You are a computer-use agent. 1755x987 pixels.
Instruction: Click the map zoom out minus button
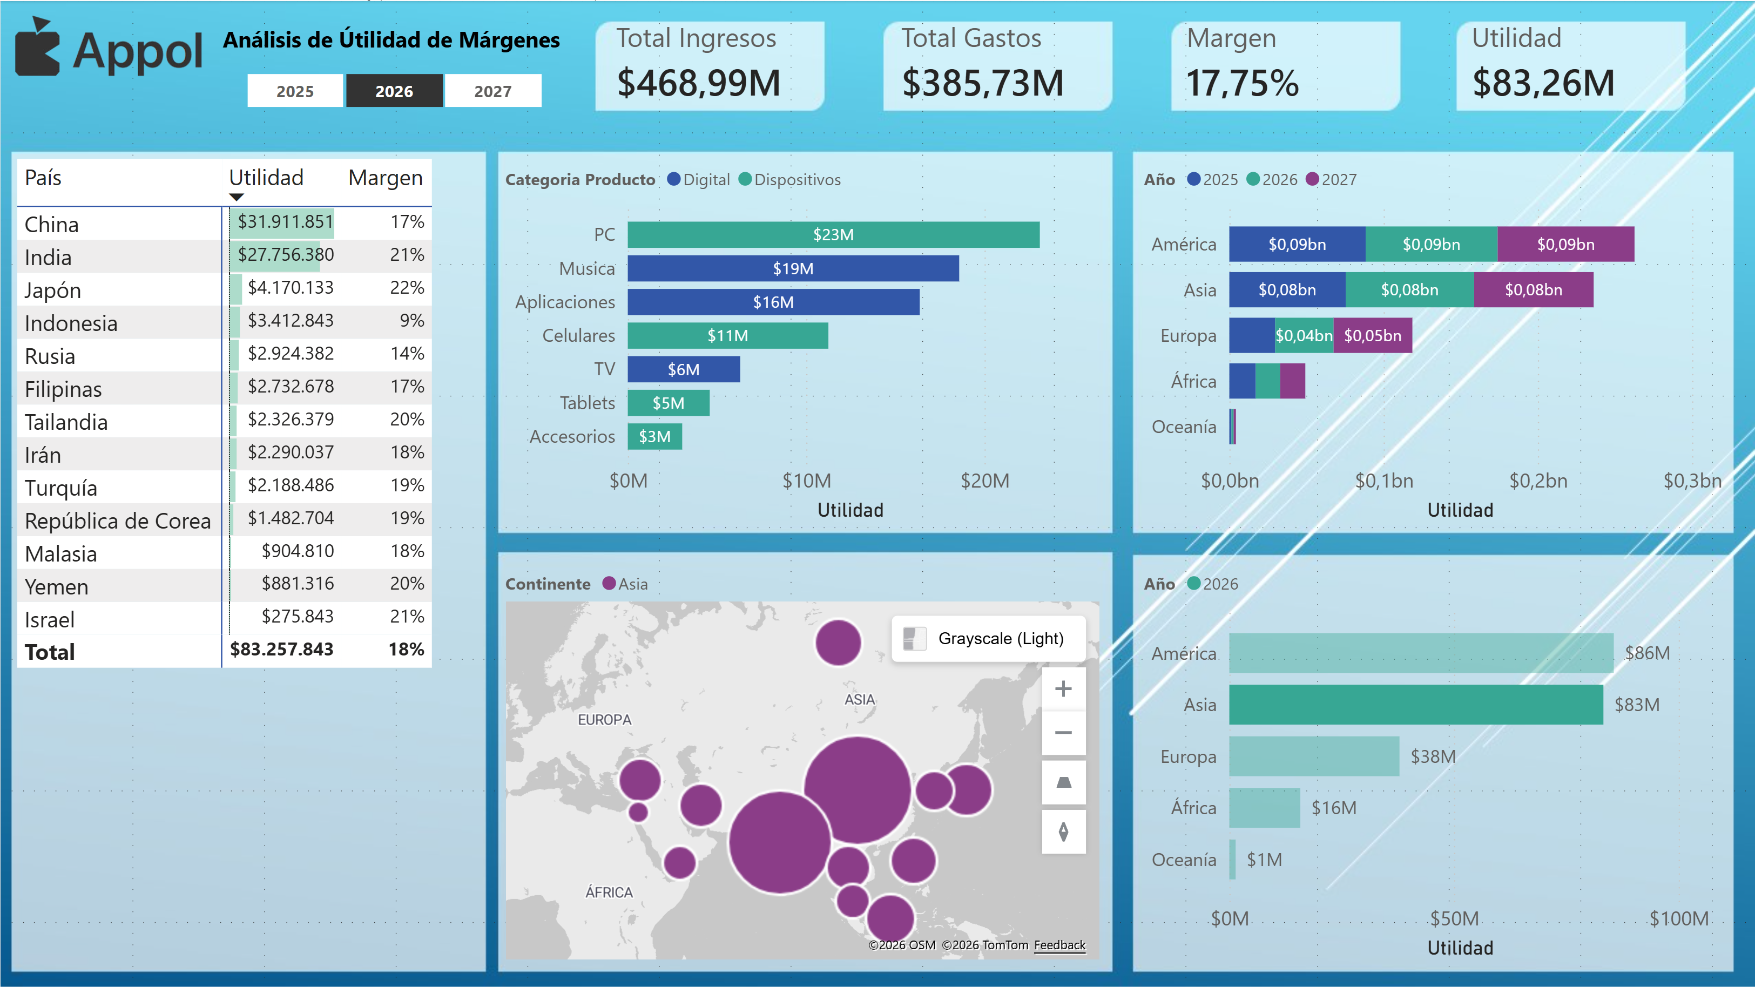point(1063,733)
